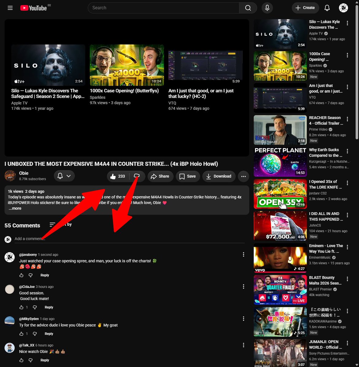This screenshot has height=367, width=359.
Task: Open menu for BLAST Bounty Malta stream
Action: (x=347, y=279)
